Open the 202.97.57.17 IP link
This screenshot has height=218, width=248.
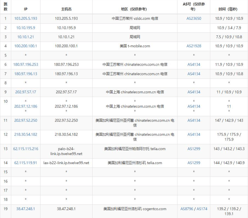(x=26, y=92)
